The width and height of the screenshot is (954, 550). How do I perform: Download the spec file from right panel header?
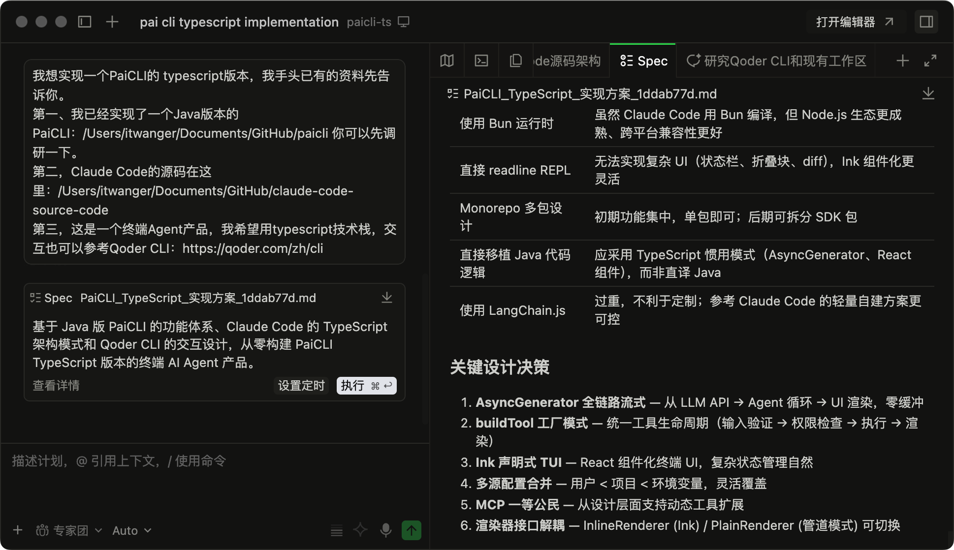(928, 93)
